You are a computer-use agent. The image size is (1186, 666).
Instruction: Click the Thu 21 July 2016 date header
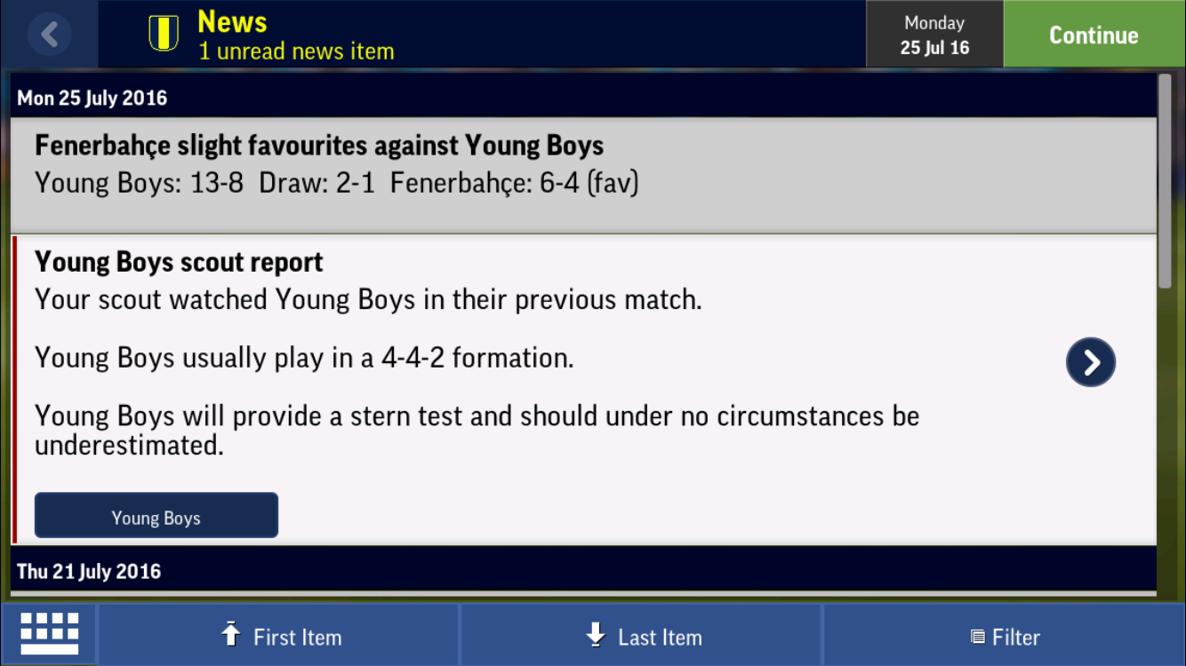pyautogui.click(x=89, y=571)
